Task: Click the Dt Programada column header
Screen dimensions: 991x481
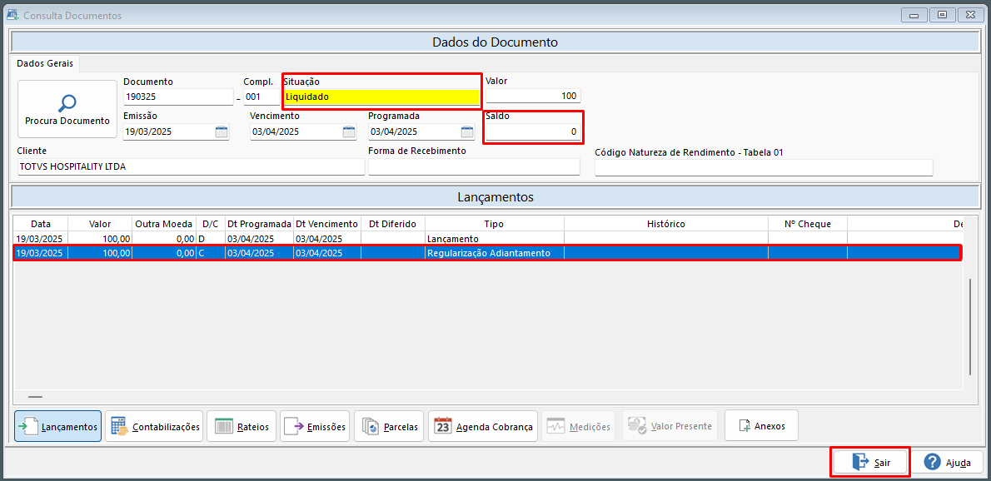Action: [259, 224]
